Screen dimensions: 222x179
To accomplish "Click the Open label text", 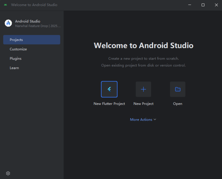I will (178, 104).
